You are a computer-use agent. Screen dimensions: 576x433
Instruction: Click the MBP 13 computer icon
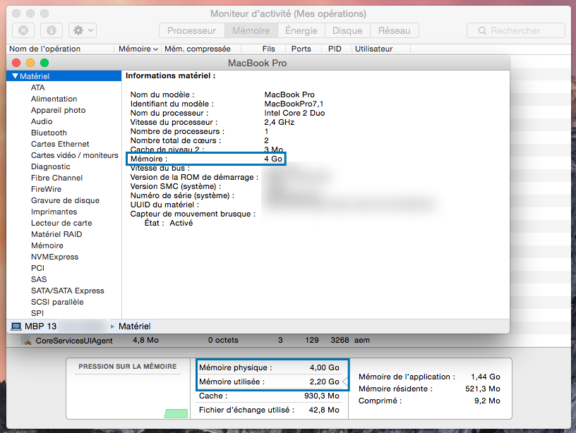(x=16, y=327)
